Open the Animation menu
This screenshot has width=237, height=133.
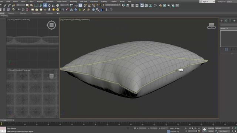pyautogui.click(x=50, y=1)
